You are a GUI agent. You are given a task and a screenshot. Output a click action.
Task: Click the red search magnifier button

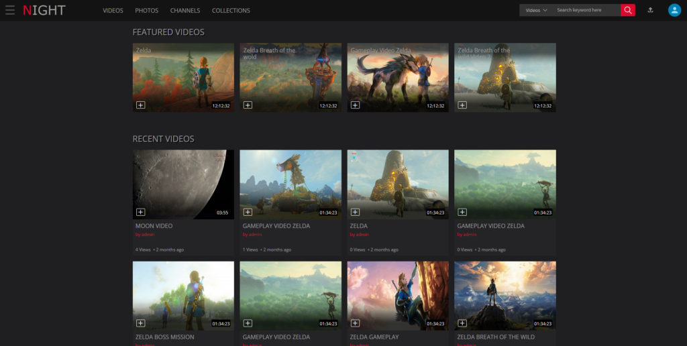coord(627,10)
